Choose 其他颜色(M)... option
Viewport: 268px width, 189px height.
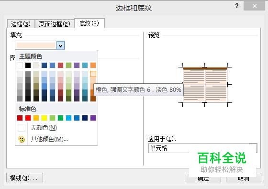coord(49,139)
